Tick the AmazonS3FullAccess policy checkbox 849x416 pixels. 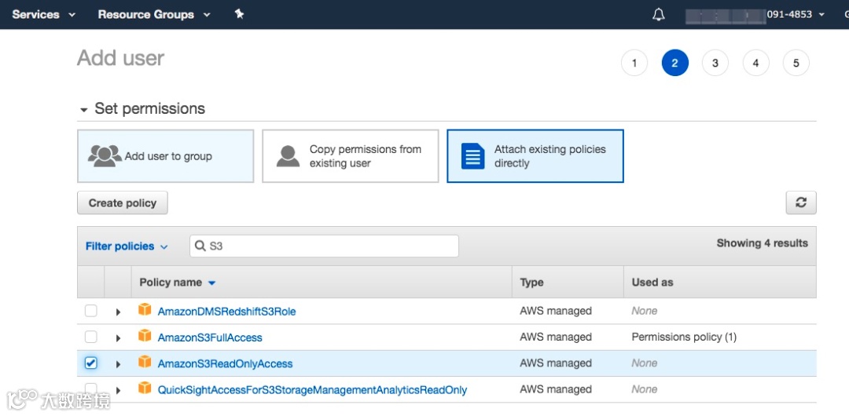91,337
